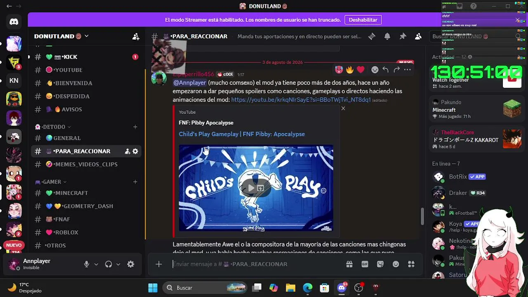528x297 pixels.
Task: Open the GENERAL channel
Action: tap(86, 138)
